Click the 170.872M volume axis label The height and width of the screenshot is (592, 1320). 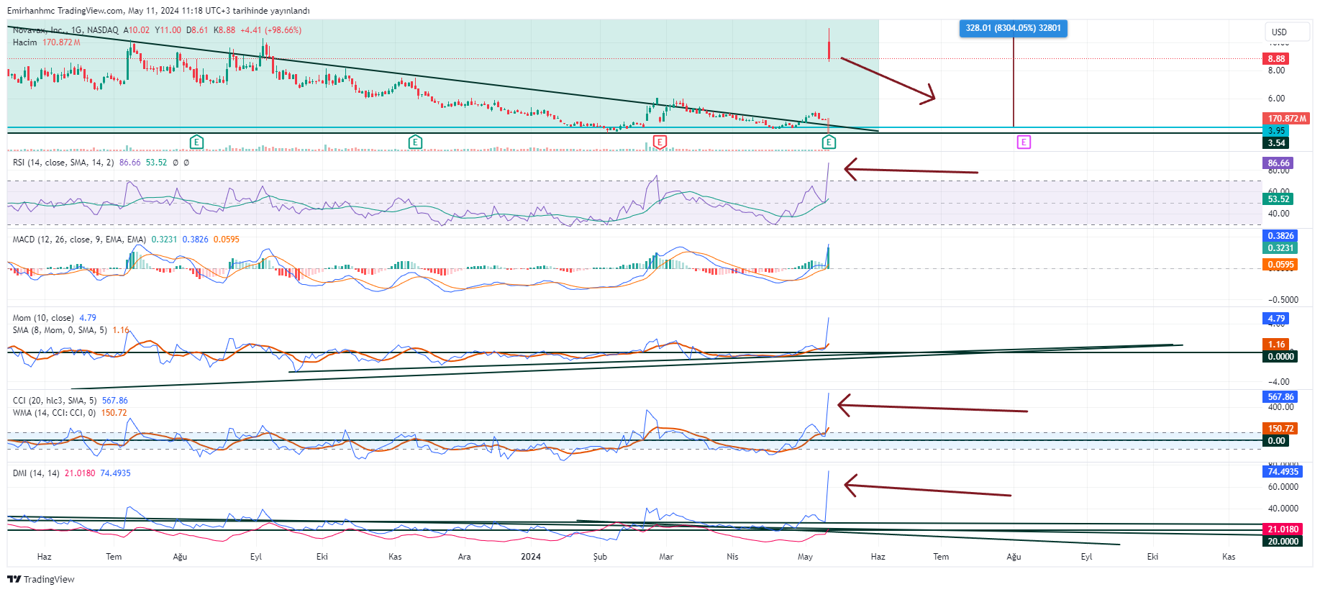(1286, 119)
